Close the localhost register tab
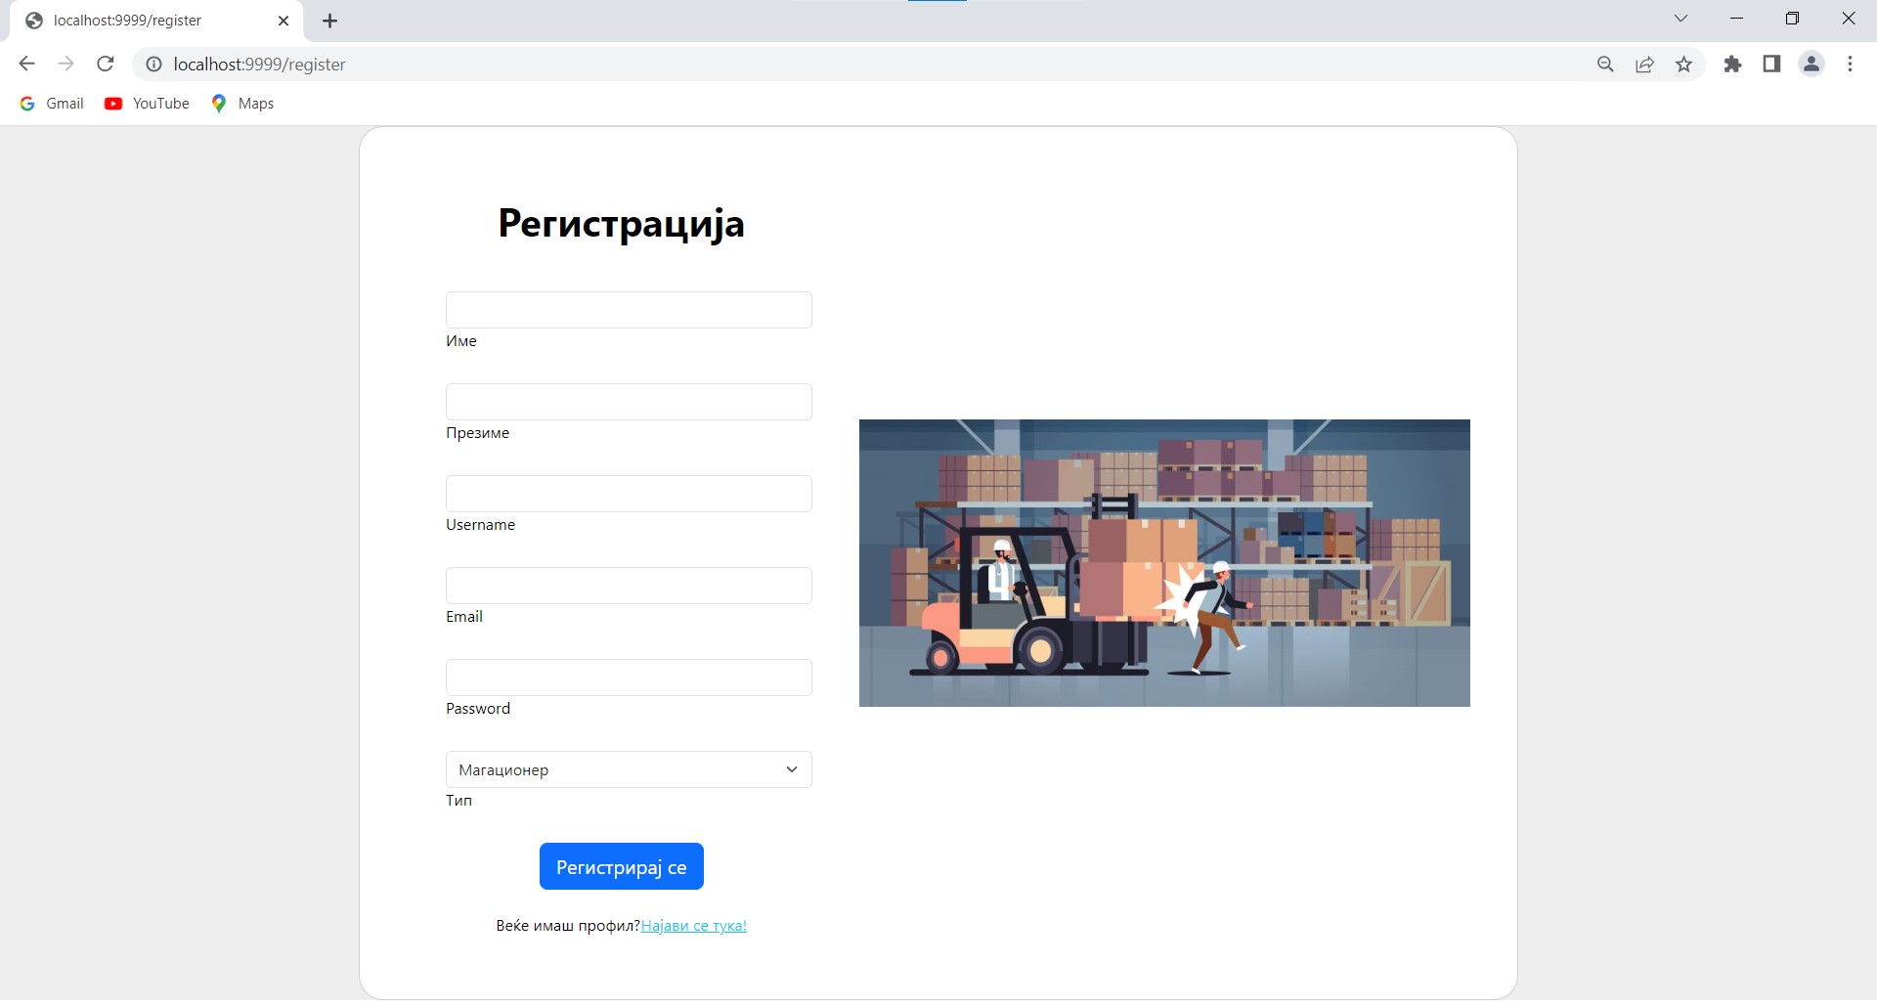 click(284, 21)
